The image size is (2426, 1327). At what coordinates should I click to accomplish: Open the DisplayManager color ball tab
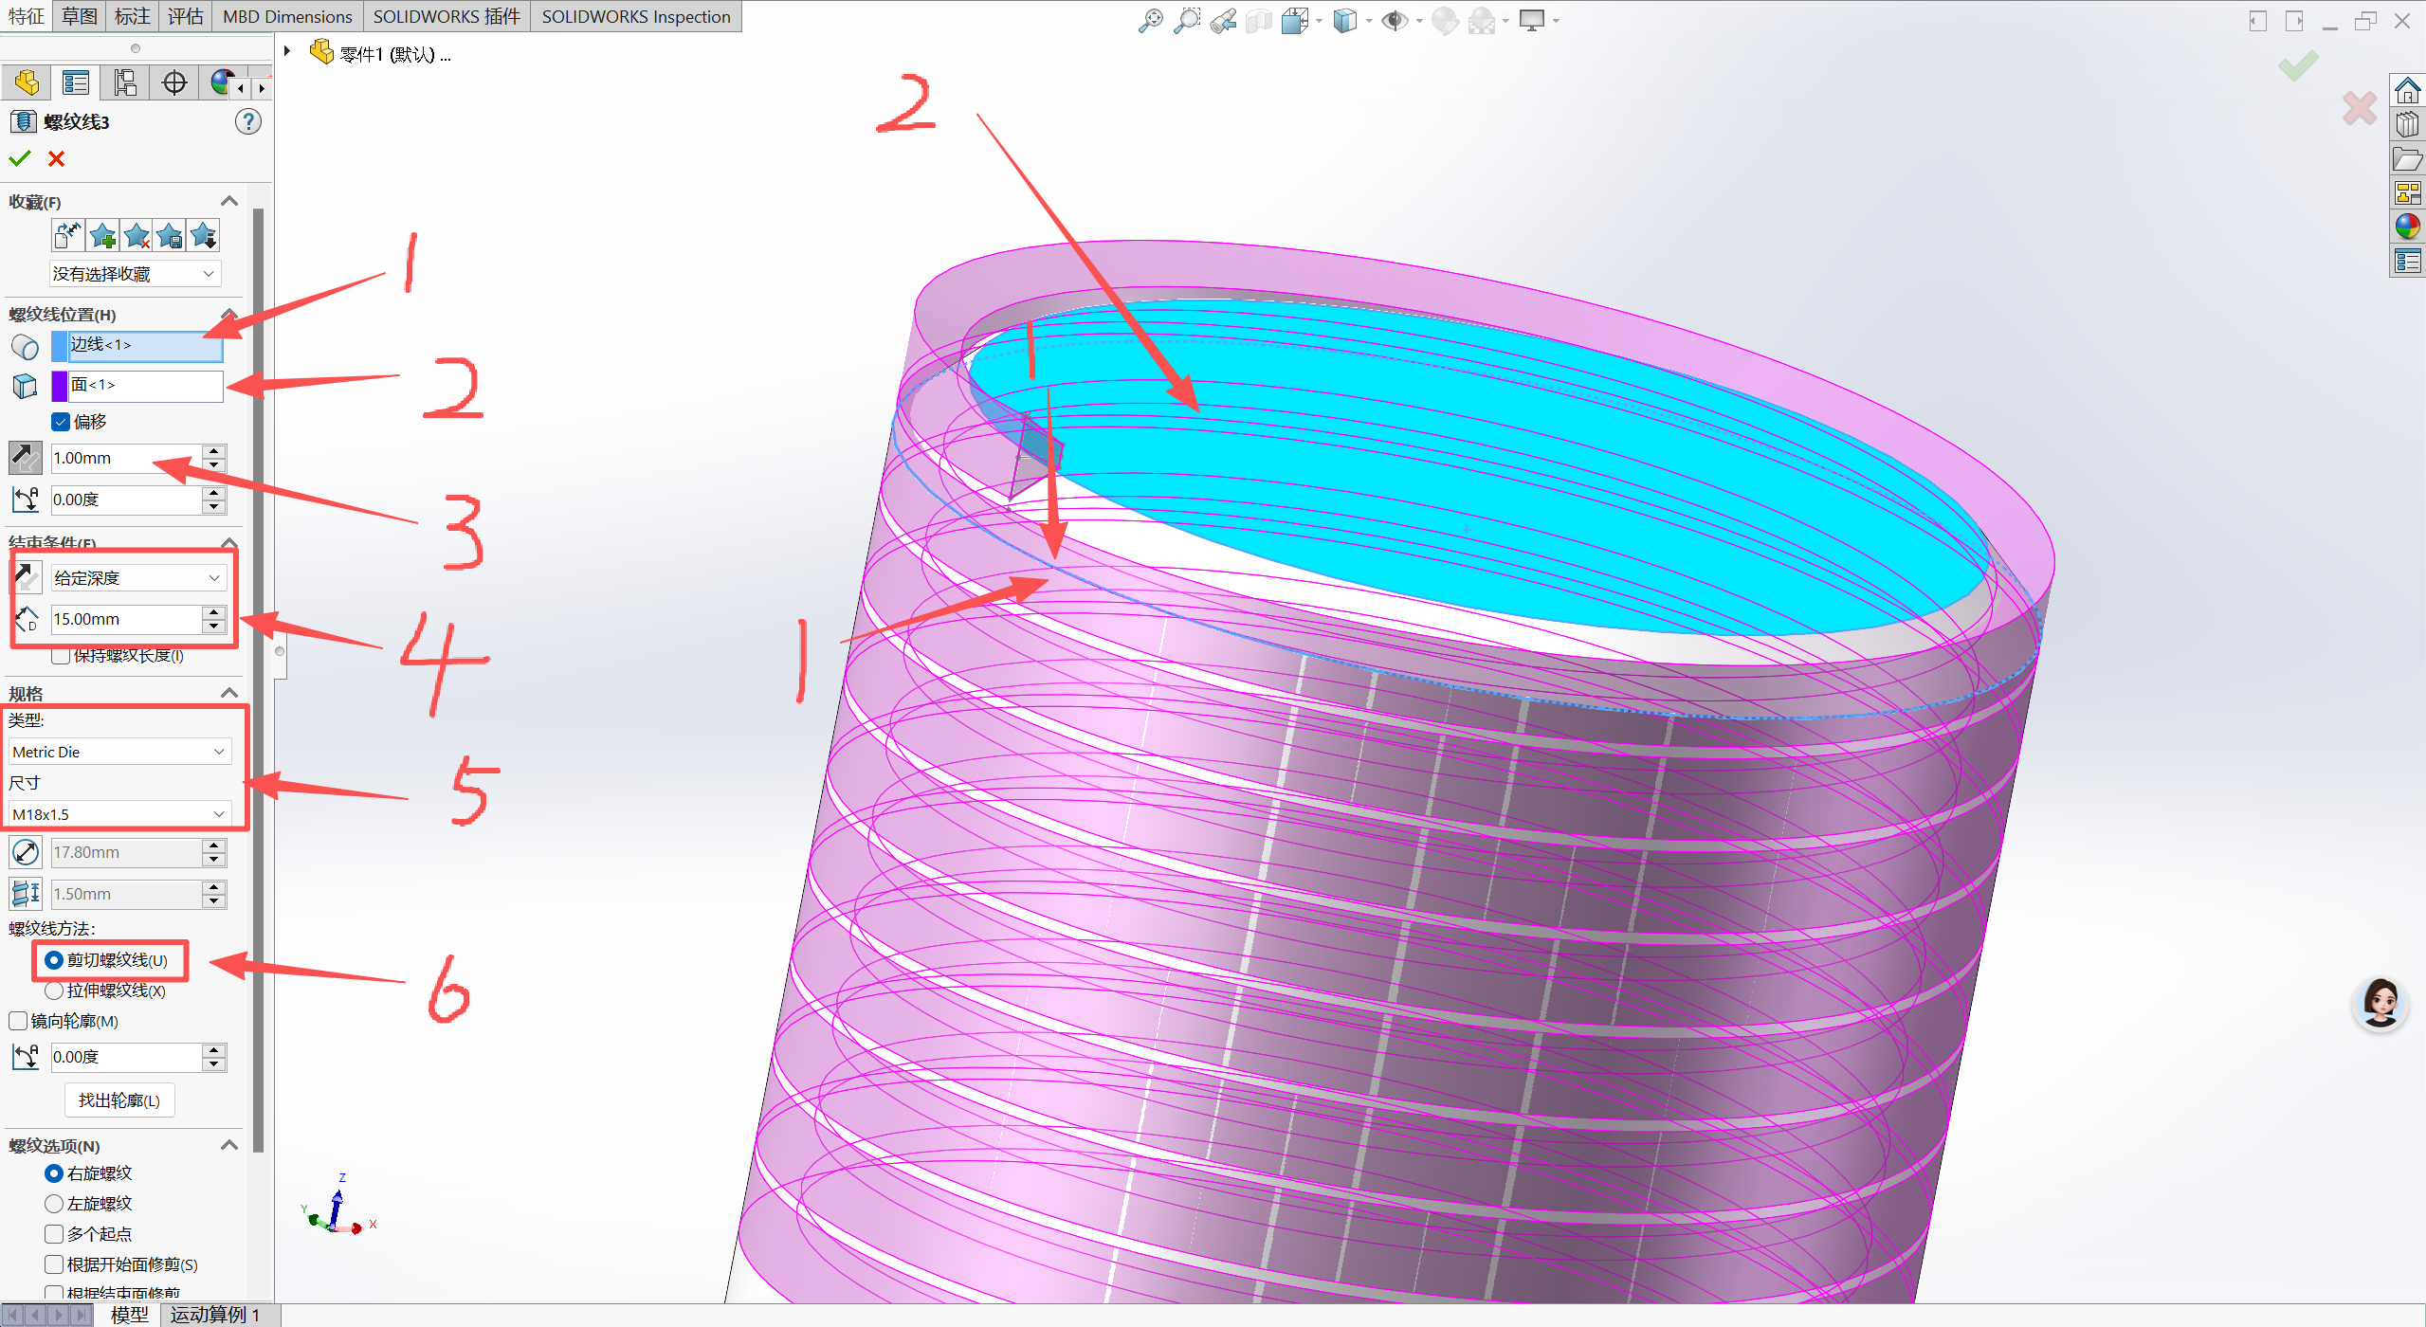coord(222,83)
